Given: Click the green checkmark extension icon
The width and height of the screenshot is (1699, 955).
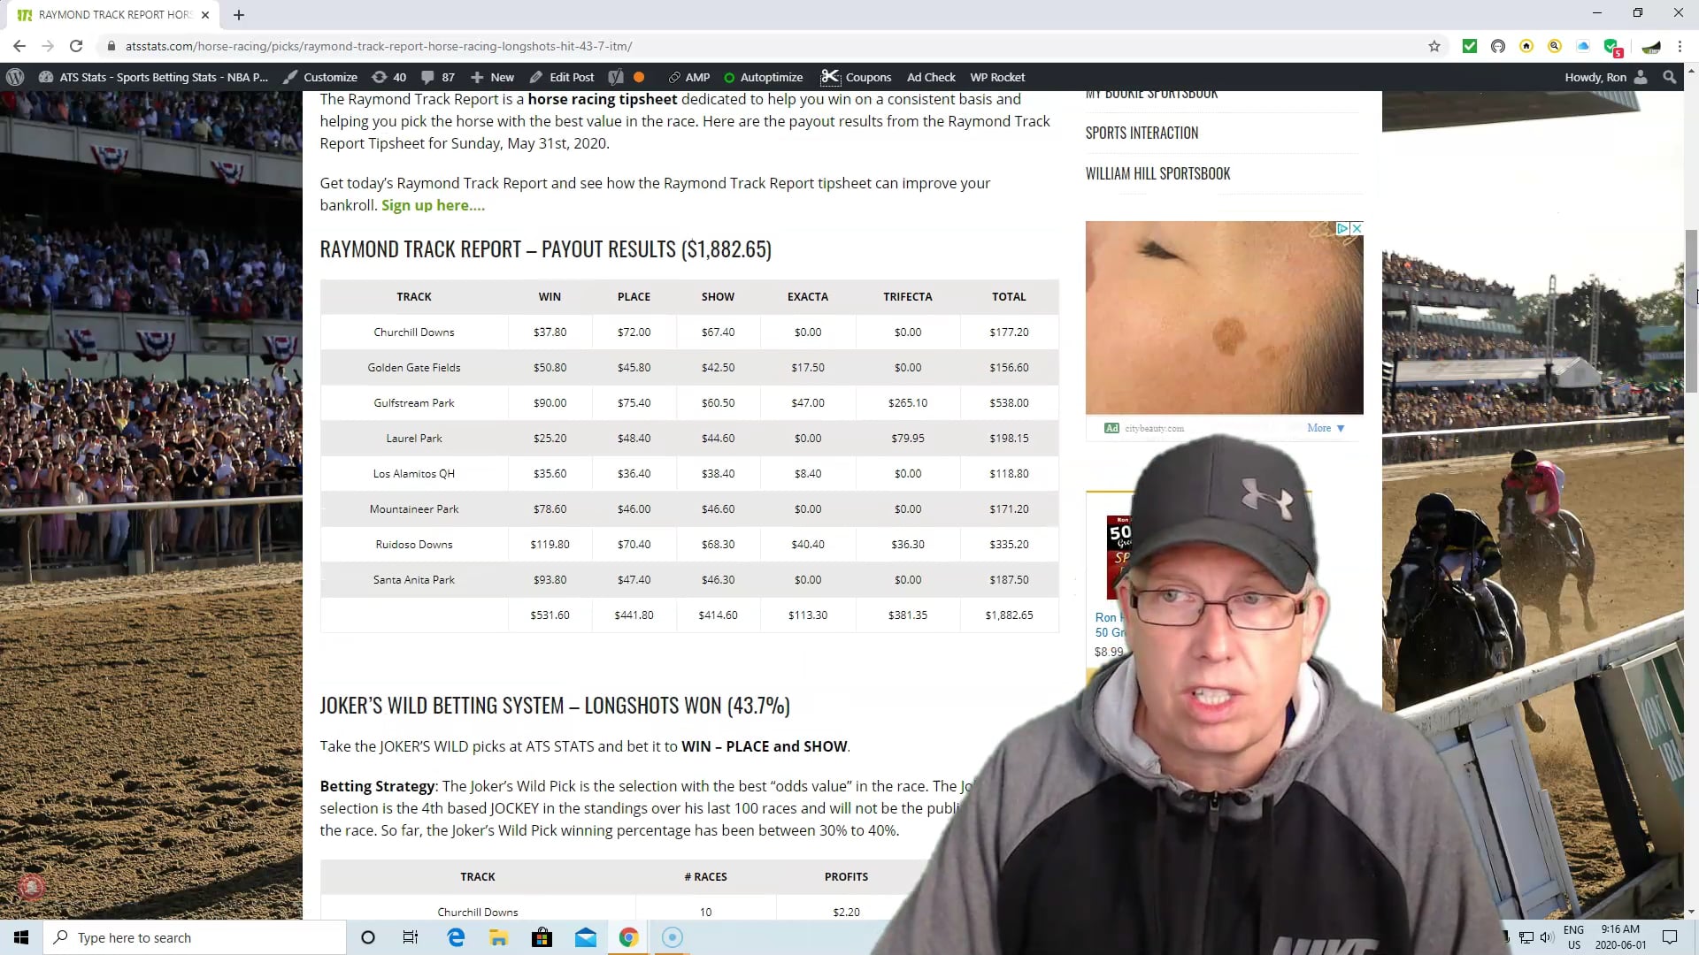Looking at the screenshot, I should tap(1470, 46).
